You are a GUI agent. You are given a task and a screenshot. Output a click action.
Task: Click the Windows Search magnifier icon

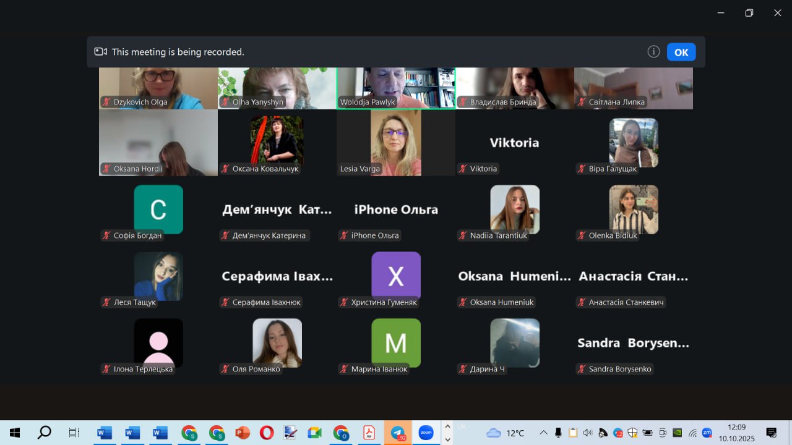click(x=45, y=433)
